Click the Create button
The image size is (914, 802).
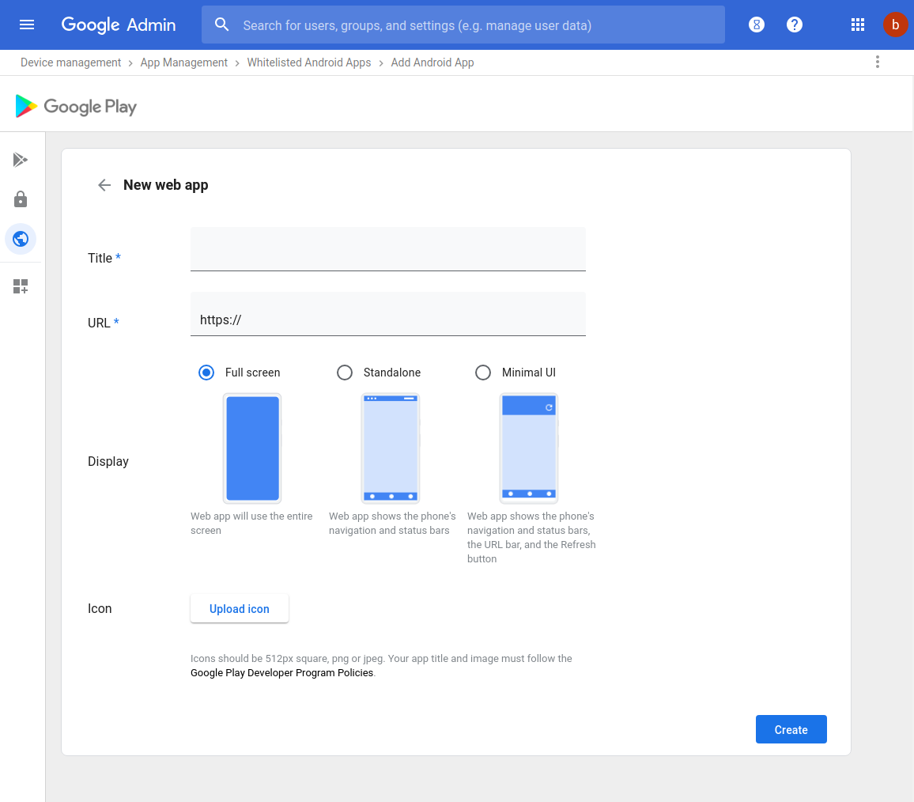tap(791, 728)
